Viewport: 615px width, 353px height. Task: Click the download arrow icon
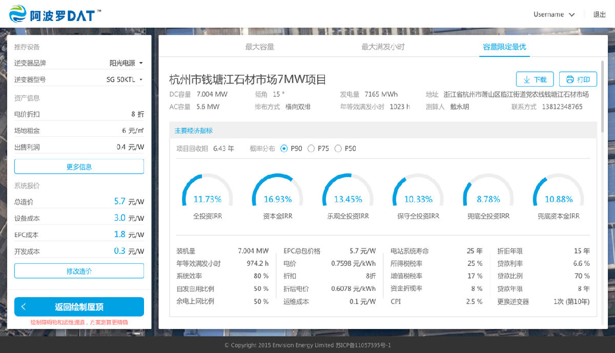point(526,79)
